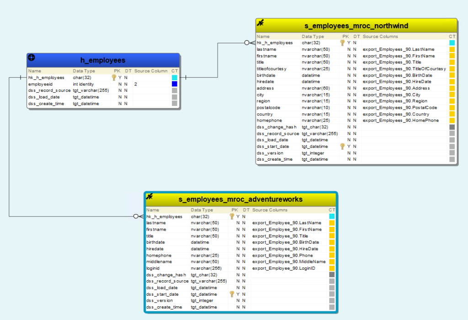Click export_Employees_90.LastName source column
Image resolution: width=468 pixels, height=320 pixels.
[x=399, y=49]
